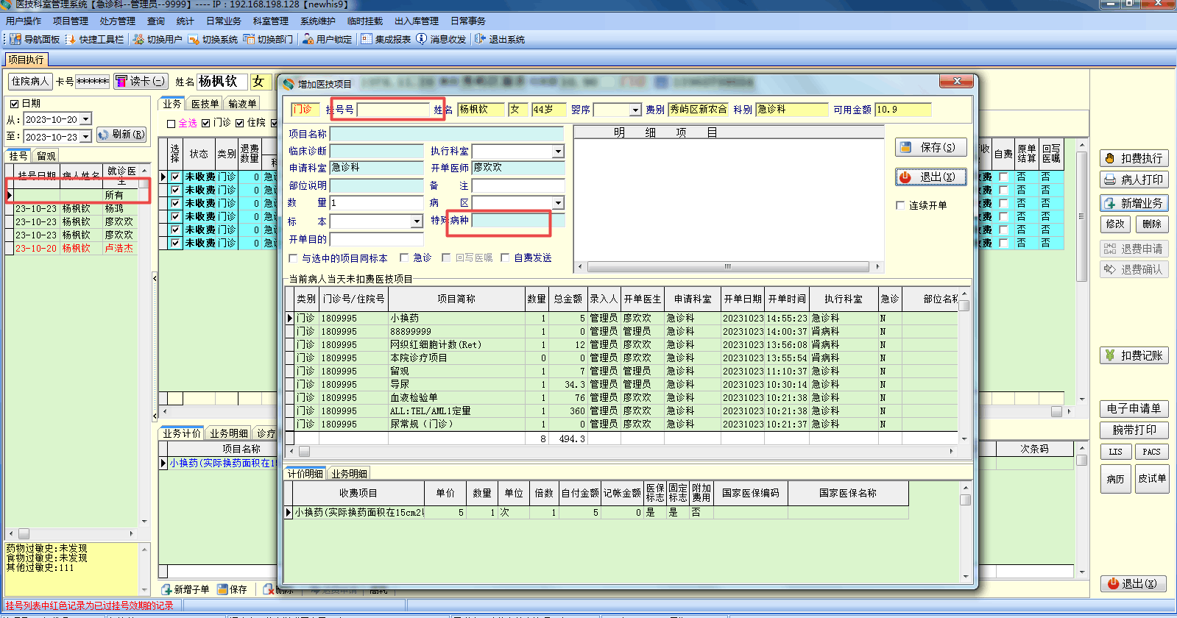Viewport: 1177px width, 618px height.
Task: Open the 消息收发 messaging tool
Action: click(441, 39)
